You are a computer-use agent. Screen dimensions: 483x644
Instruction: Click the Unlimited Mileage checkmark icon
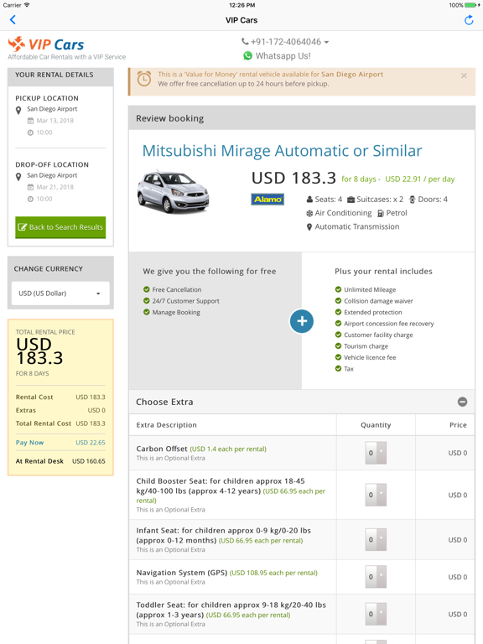coord(338,289)
